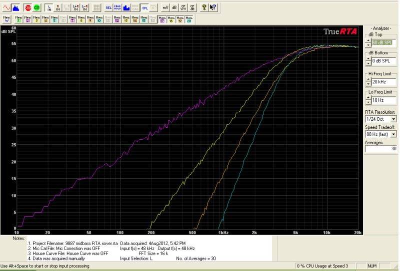Hide the Mem 18 trace

171,19
